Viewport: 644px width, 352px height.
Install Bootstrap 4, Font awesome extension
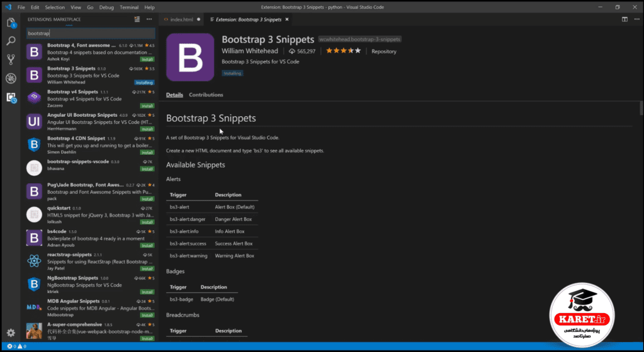tap(147, 59)
